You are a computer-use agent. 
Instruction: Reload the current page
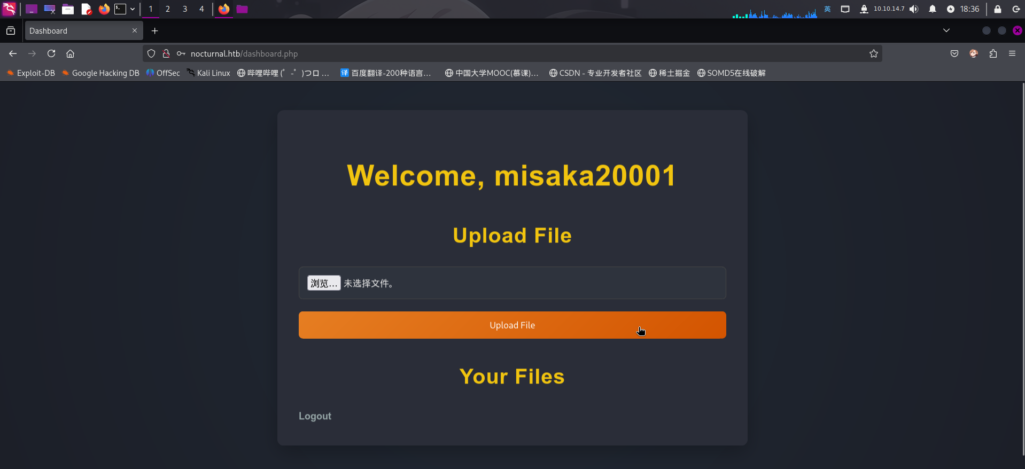(x=51, y=53)
